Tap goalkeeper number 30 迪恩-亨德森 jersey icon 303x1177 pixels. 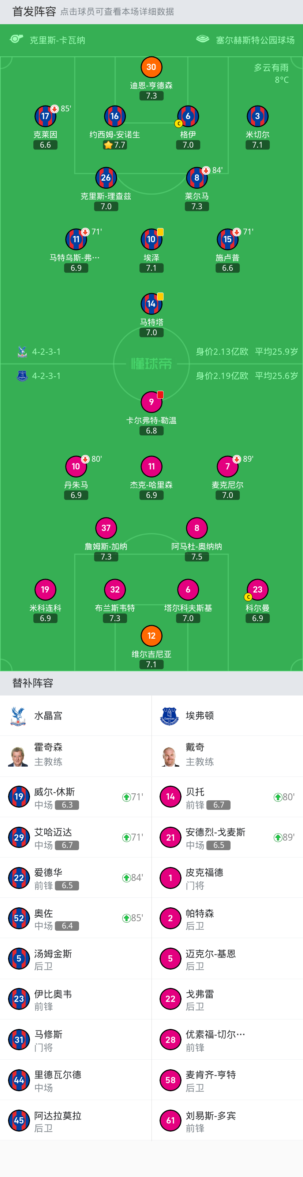click(151, 67)
